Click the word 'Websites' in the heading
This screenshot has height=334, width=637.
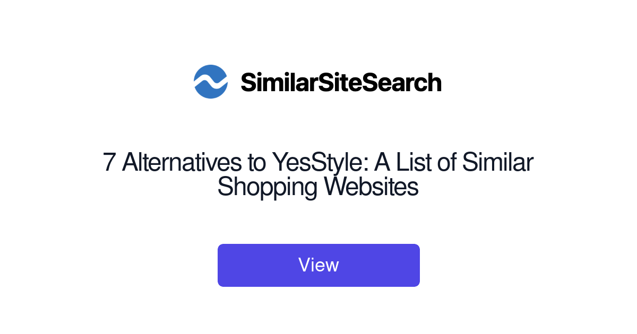(372, 187)
